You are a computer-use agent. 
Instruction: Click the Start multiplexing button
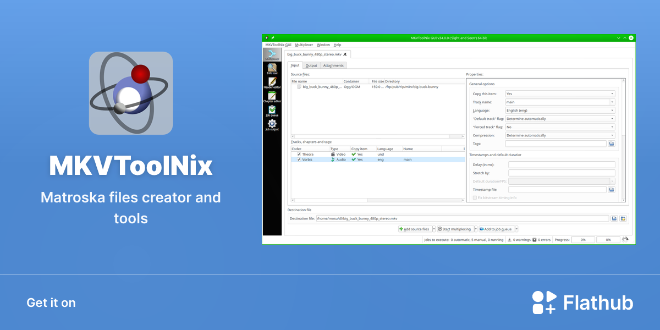point(455,229)
